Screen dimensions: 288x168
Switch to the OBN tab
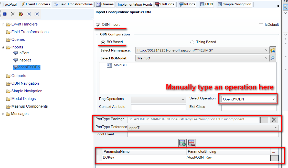207,4
